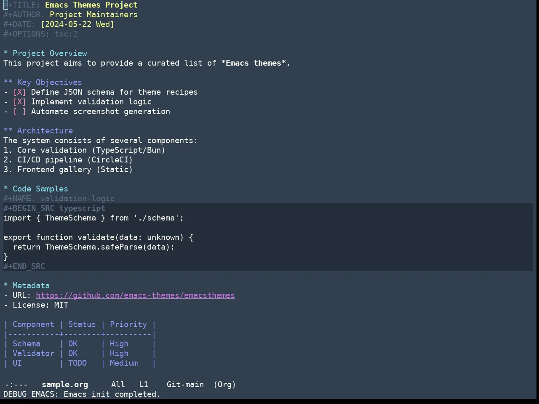
Task: Collapse the 'Code Samples' heading
Action: pyautogui.click(x=36, y=189)
